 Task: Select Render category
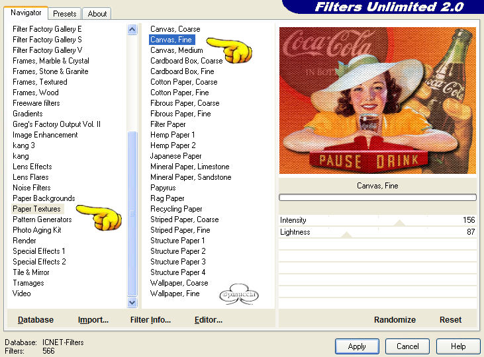pos(24,241)
